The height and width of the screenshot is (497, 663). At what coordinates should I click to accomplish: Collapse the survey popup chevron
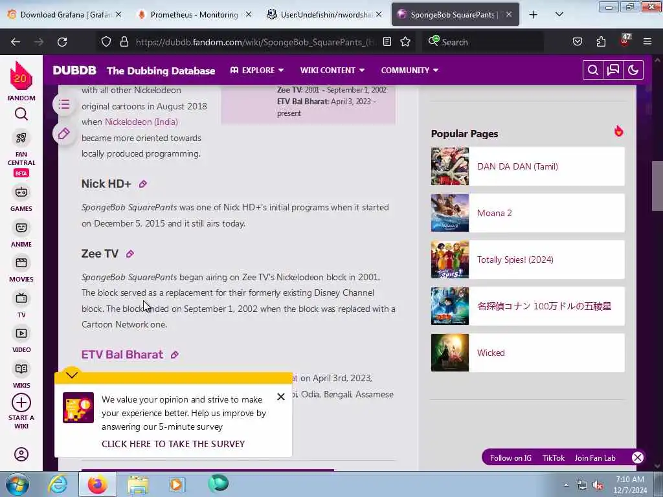[72, 375]
